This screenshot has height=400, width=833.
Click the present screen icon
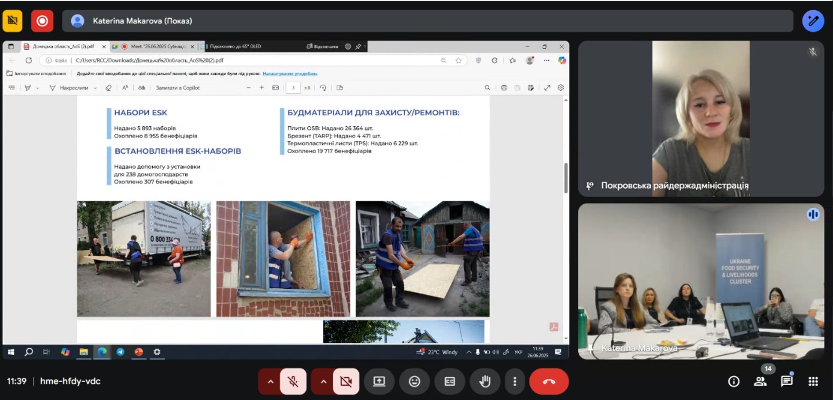tap(379, 381)
